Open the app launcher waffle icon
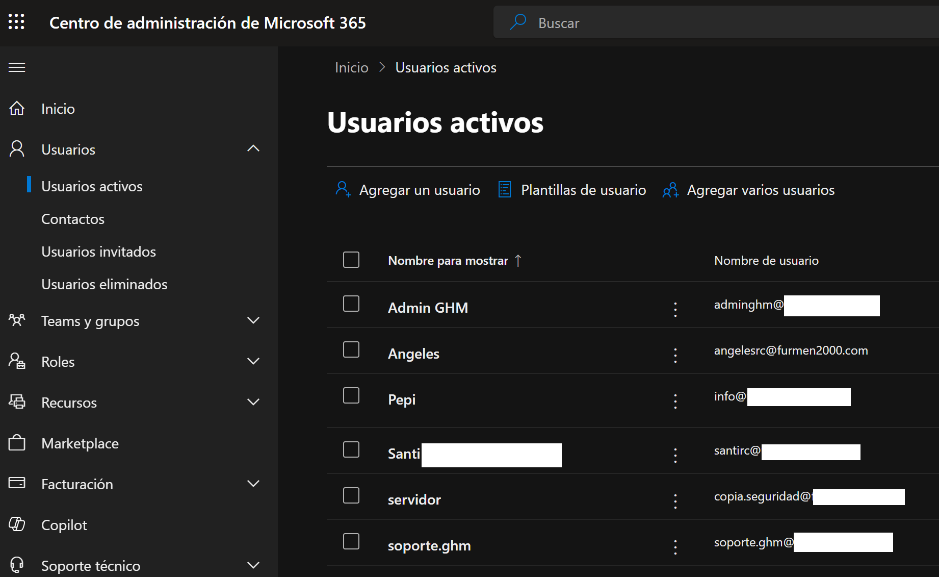939x577 pixels. click(16, 22)
